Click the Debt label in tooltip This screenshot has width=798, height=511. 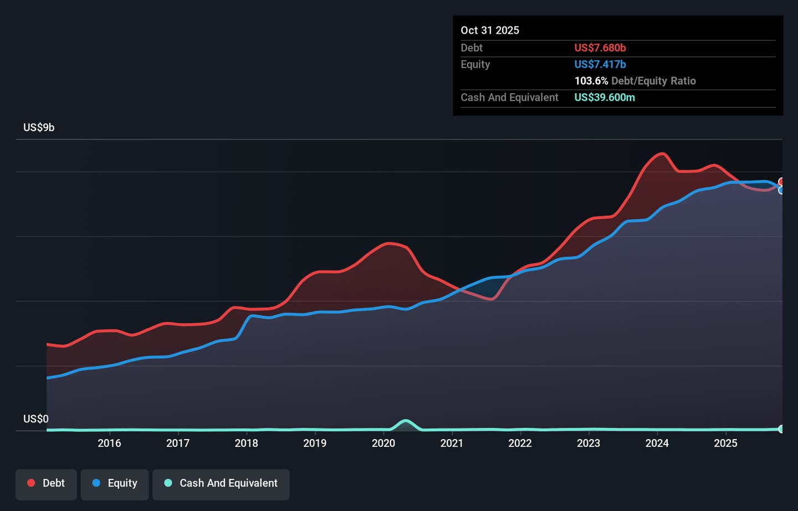click(x=472, y=48)
